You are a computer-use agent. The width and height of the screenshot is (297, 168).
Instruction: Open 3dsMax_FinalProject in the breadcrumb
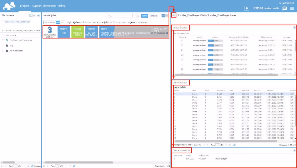[x=24, y=30]
